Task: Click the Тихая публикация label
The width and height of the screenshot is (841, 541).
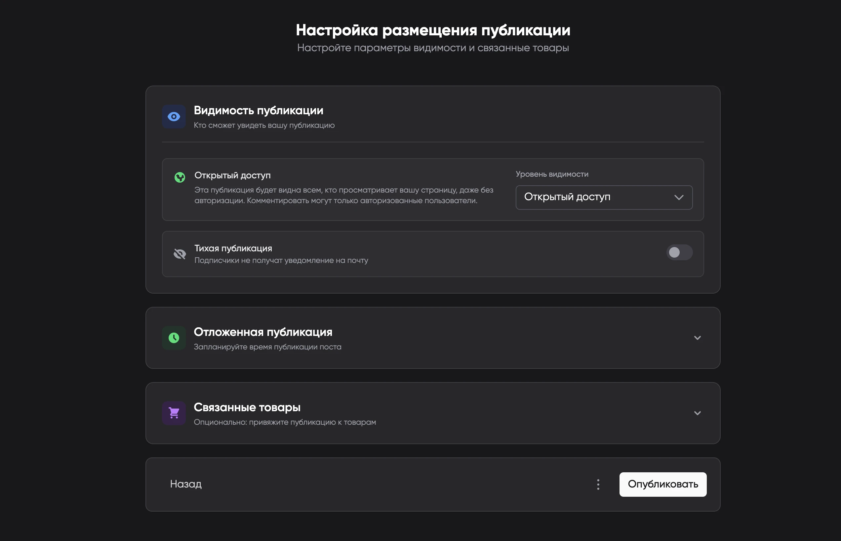Action: coord(233,248)
